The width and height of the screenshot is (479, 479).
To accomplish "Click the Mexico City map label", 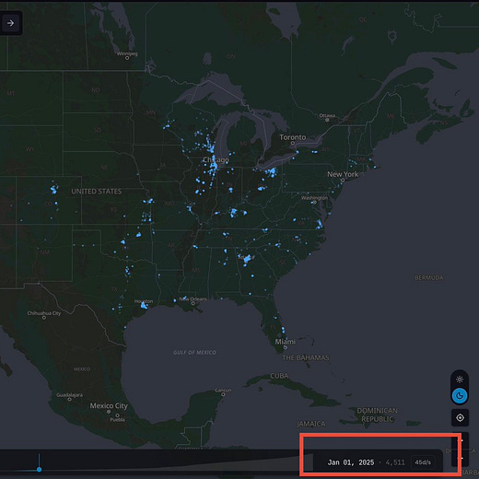I will point(109,405).
